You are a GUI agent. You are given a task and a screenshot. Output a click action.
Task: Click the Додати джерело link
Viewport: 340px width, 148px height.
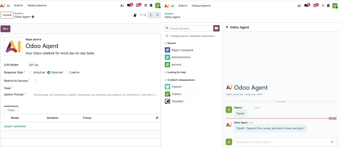[x=15, y=126]
